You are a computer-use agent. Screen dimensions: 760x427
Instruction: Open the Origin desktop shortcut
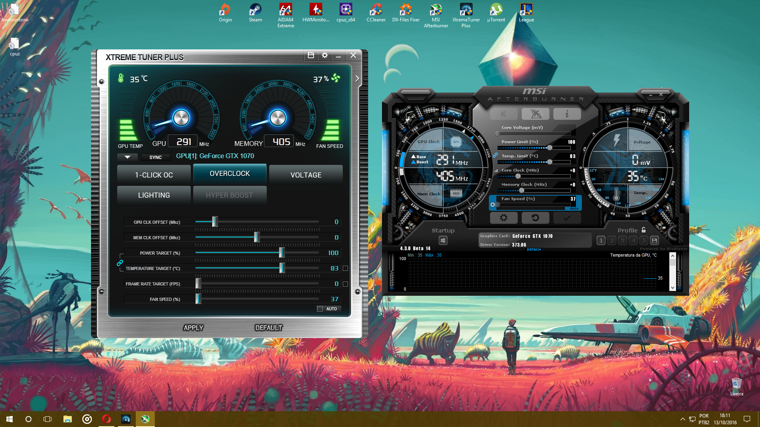[225, 13]
